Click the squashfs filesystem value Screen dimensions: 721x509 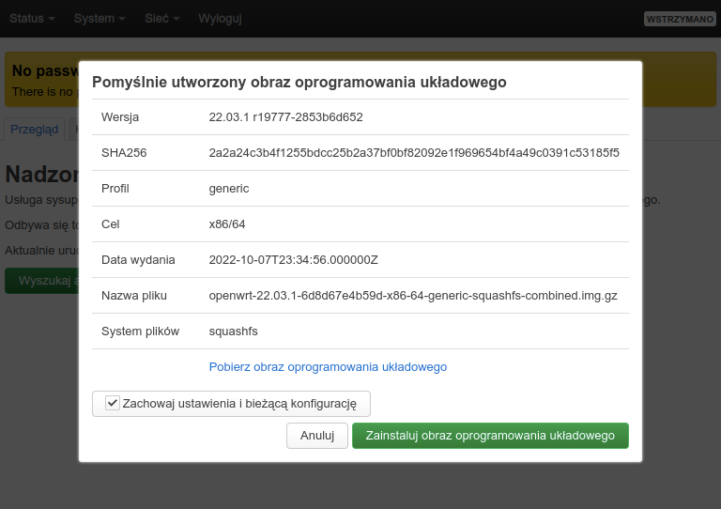point(233,332)
